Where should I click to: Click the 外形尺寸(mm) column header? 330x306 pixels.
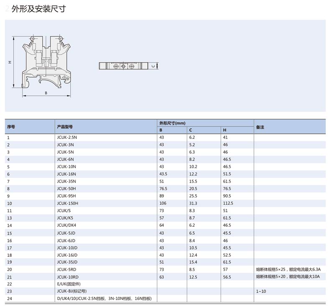tap(172, 123)
